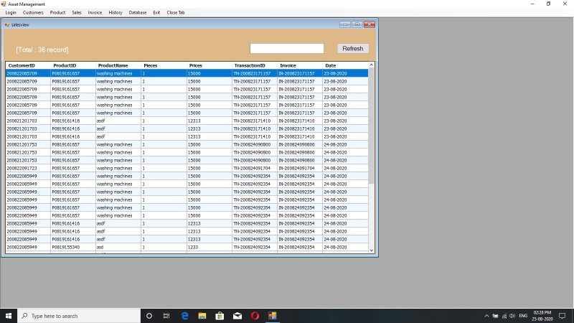Click the grid's scroll down arrow
The height and width of the screenshot is (323, 574).
[x=372, y=251]
